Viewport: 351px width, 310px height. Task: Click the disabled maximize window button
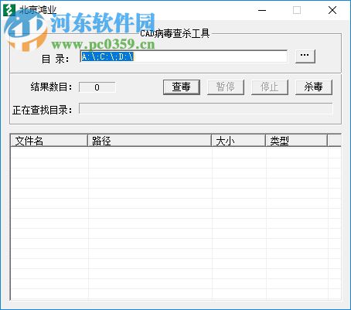point(297,10)
